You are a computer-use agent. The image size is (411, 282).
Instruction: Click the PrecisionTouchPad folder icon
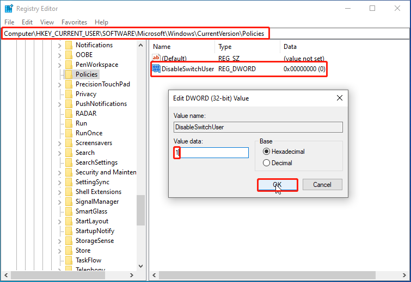pyautogui.click(x=69, y=84)
